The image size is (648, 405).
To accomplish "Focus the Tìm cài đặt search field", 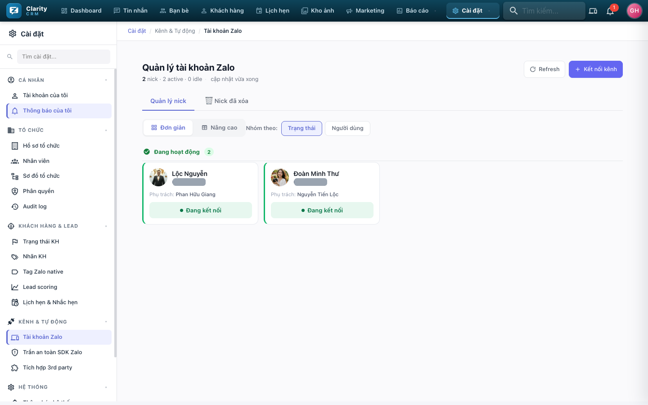I will pyautogui.click(x=63, y=57).
